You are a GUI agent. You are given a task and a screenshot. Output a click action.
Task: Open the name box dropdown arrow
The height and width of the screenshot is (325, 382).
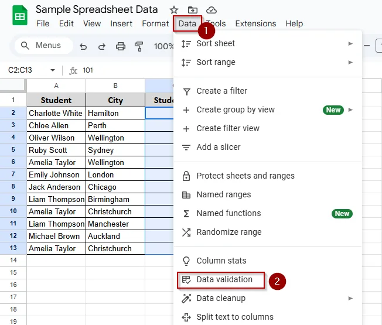tap(53, 70)
